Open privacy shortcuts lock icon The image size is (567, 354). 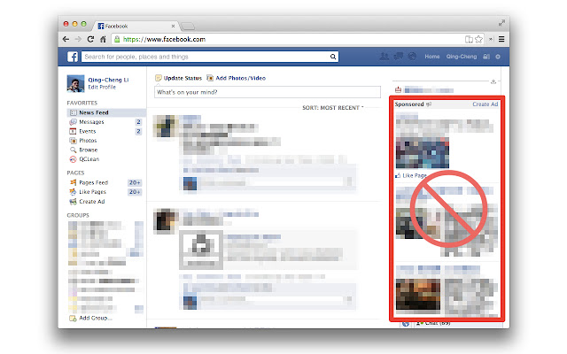click(486, 57)
